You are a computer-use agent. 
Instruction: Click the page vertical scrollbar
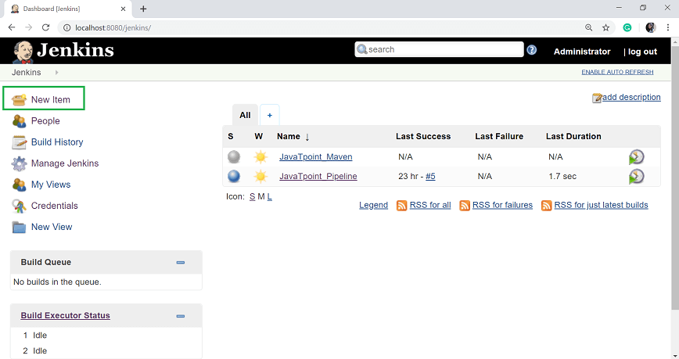(x=675, y=178)
